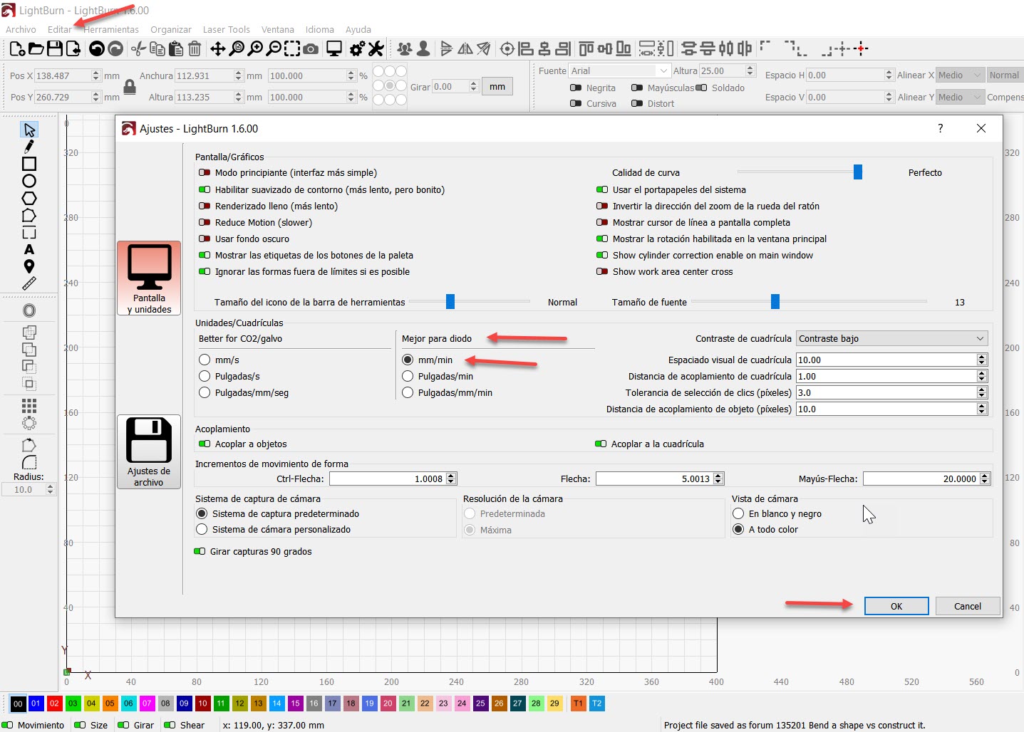Open the Fuente Arial font dropdown
1024x732 pixels.
click(x=620, y=70)
